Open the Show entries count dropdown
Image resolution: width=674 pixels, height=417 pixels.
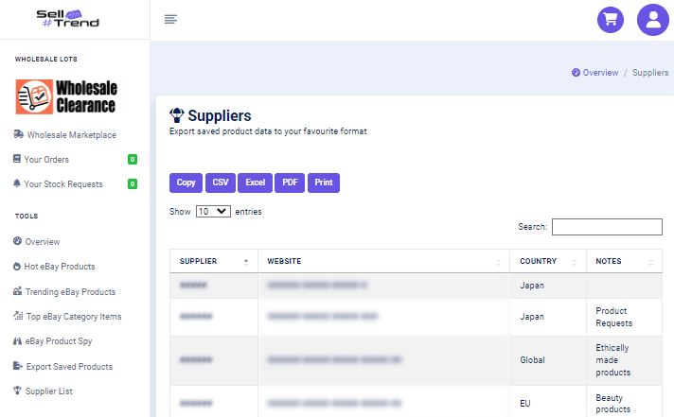213,212
